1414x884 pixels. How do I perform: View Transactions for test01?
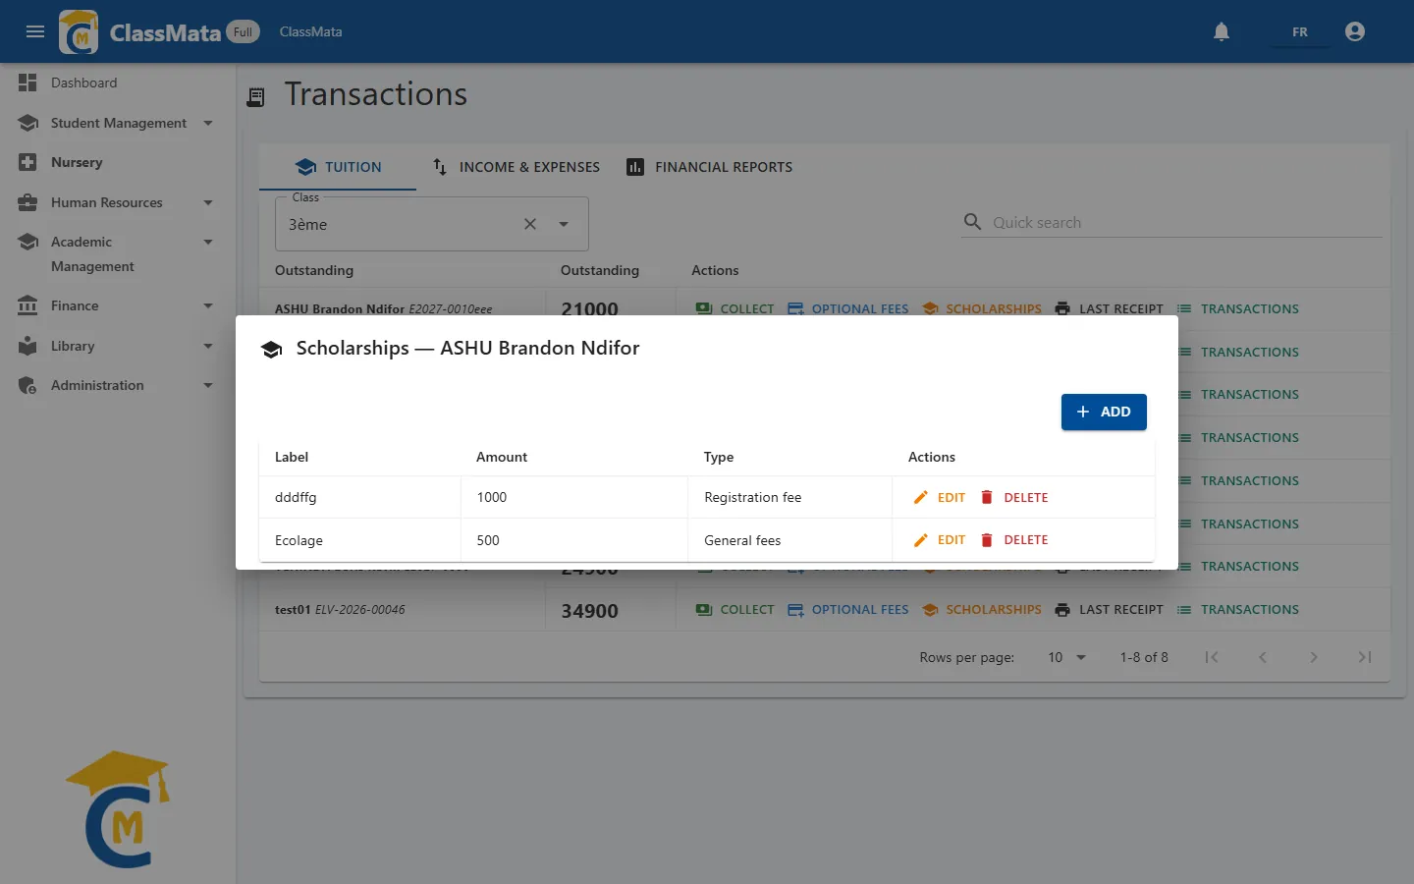click(x=1237, y=610)
